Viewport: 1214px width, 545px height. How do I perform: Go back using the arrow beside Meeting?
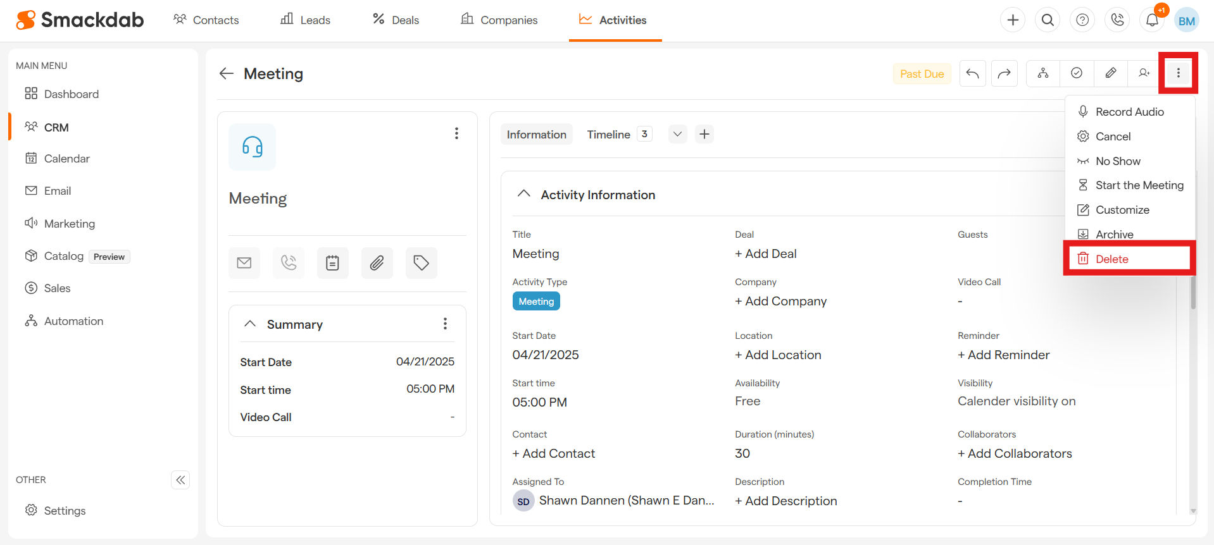click(x=227, y=74)
